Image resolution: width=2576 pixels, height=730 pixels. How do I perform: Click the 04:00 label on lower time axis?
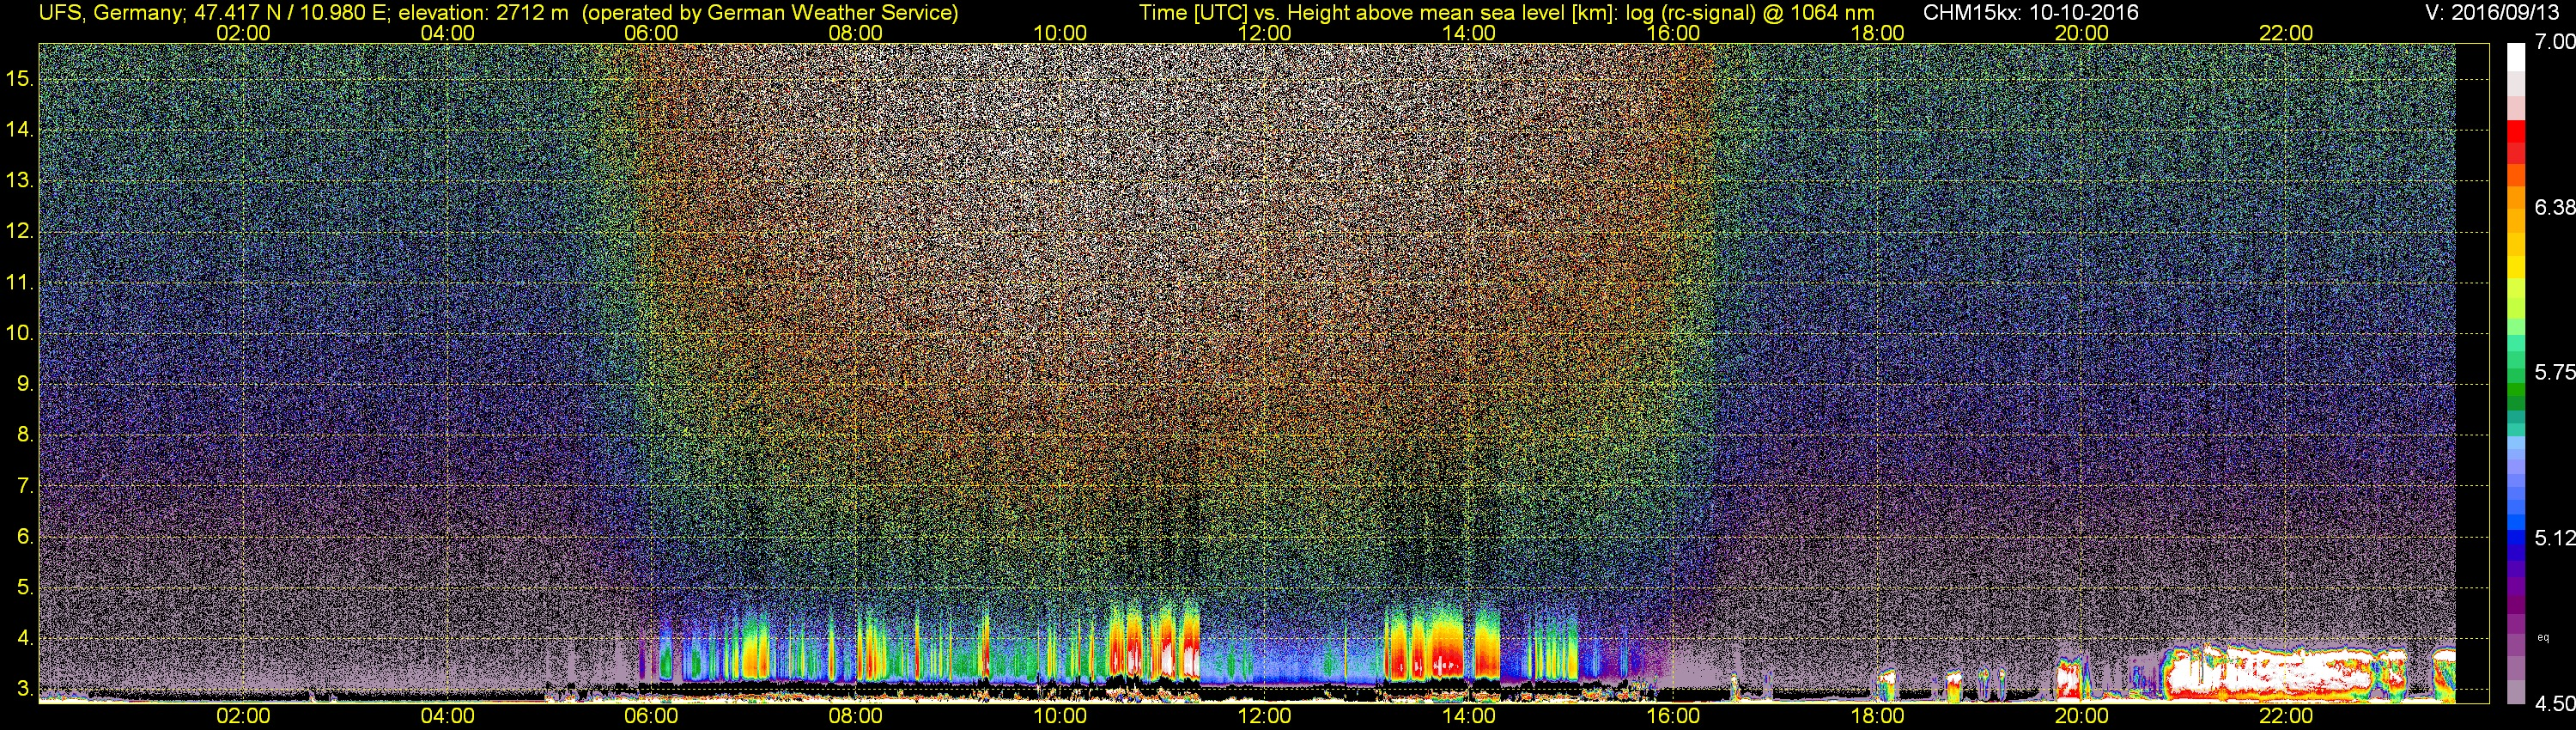(447, 716)
